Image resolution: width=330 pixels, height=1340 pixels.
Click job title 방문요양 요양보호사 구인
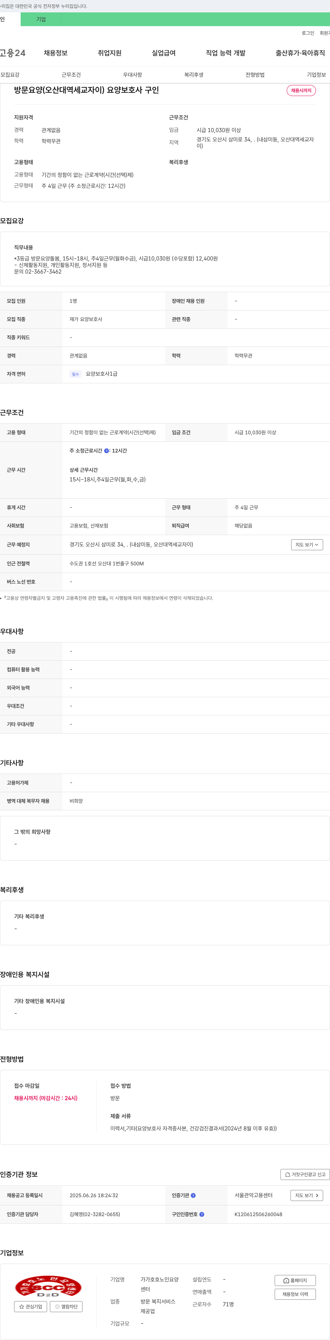(86, 90)
